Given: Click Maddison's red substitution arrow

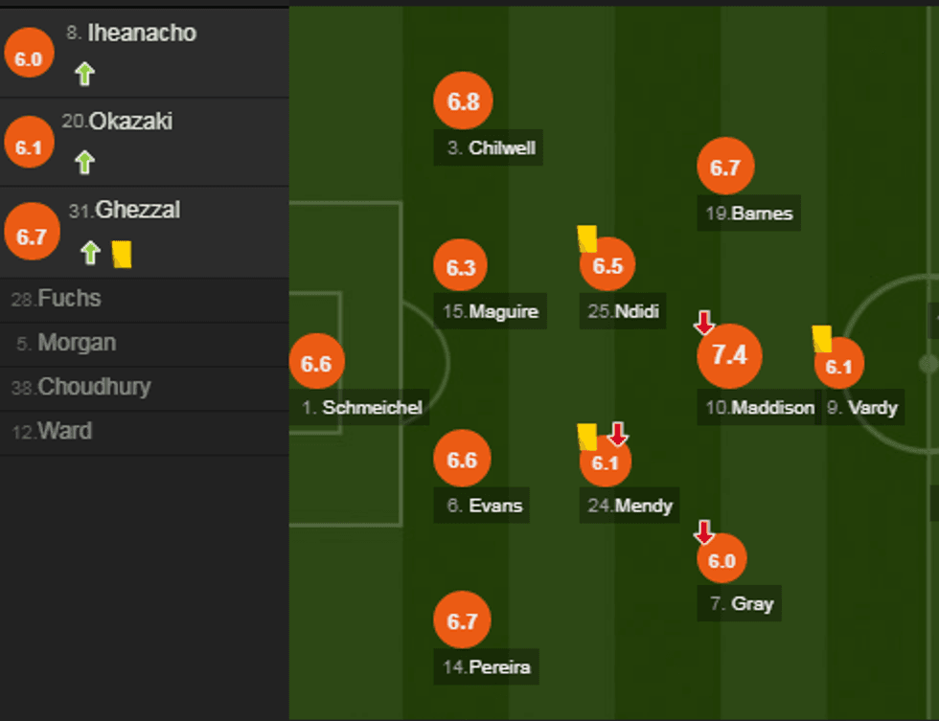Looking at the screenshot, I should click(704, 323).
